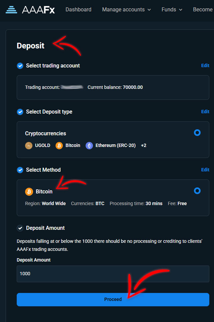Click the Ethereum (ERC-20) icon

(89, 146)
